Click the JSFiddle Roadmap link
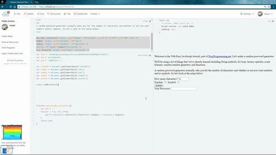Image resolution: width=276 pixels, height=155 pixels. [x=15, y=60]
